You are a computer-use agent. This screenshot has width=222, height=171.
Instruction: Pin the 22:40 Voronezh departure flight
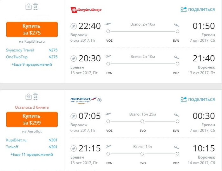[74, 26]
